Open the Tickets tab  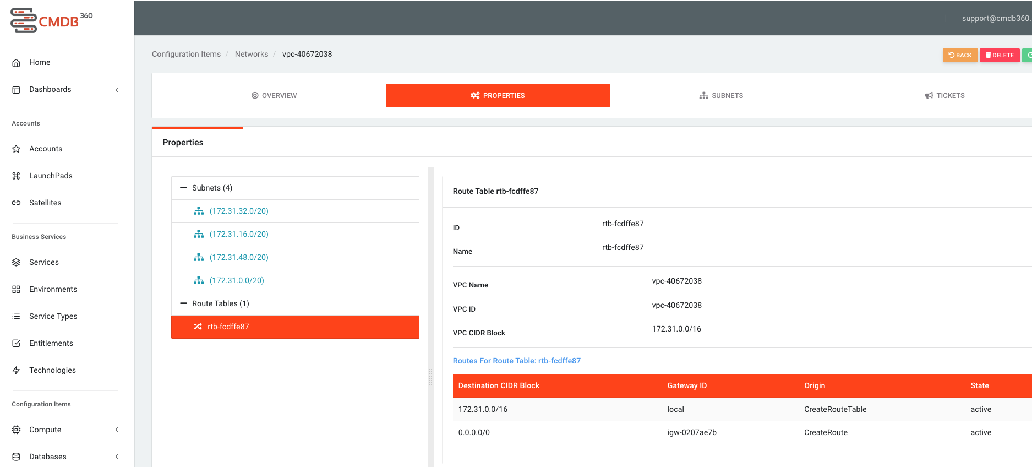point(944,95)
